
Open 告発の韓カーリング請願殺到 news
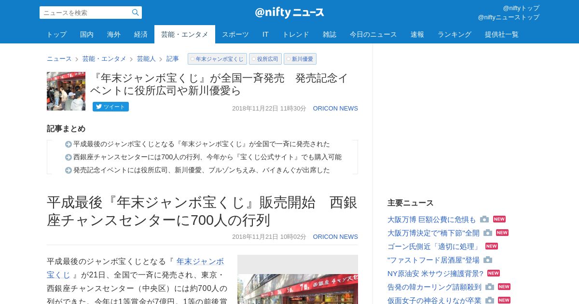[x=434, y=287]
